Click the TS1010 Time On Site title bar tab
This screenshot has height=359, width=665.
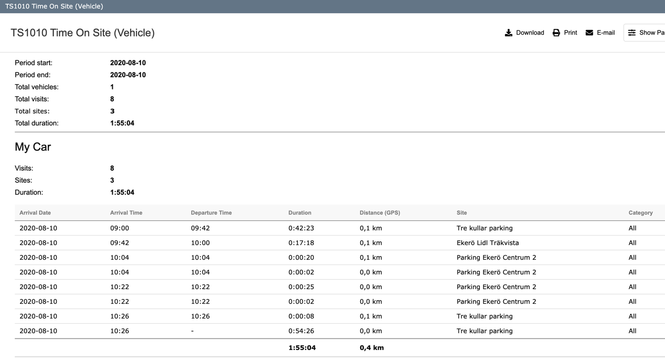click(x=54, y=6)
